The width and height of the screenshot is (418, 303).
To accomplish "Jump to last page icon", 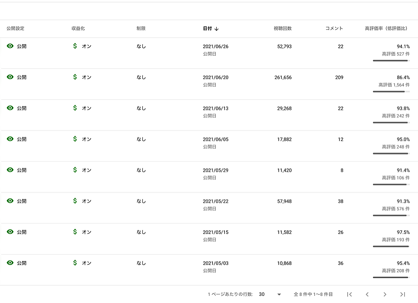I will pyautogui.click(x=403, y=294).
